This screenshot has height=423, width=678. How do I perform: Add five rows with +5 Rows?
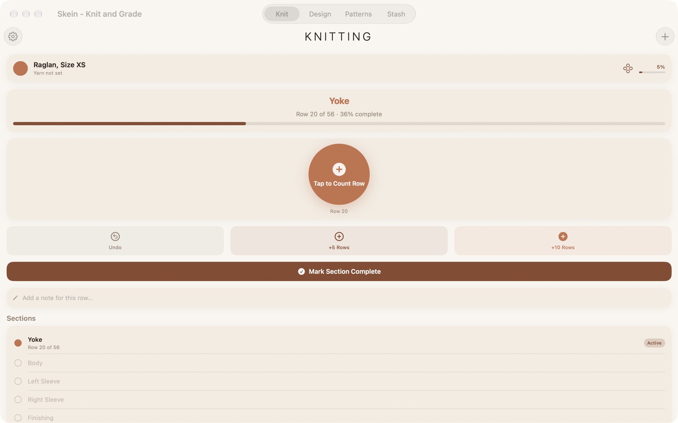pos(339,241)
